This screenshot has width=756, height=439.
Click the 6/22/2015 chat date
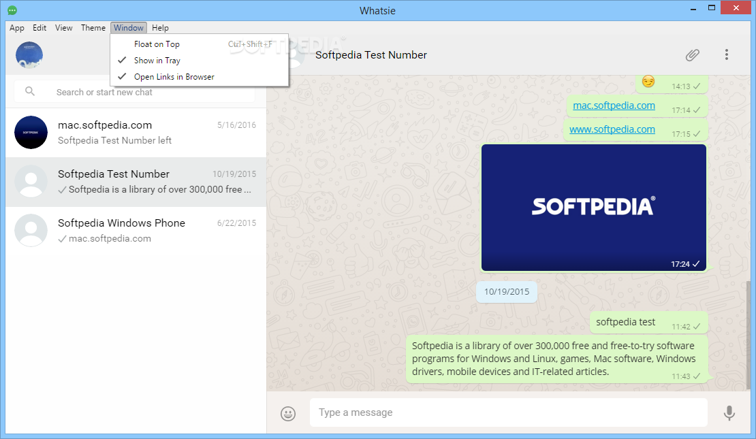click(x=236, y=223)
